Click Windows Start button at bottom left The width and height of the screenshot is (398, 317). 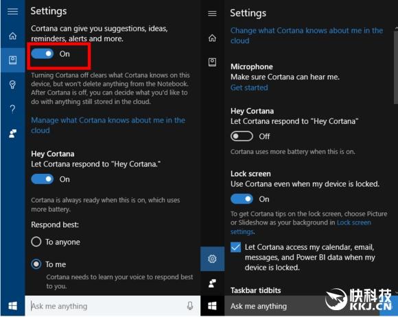pyautogui.click(x=12, y=306)
